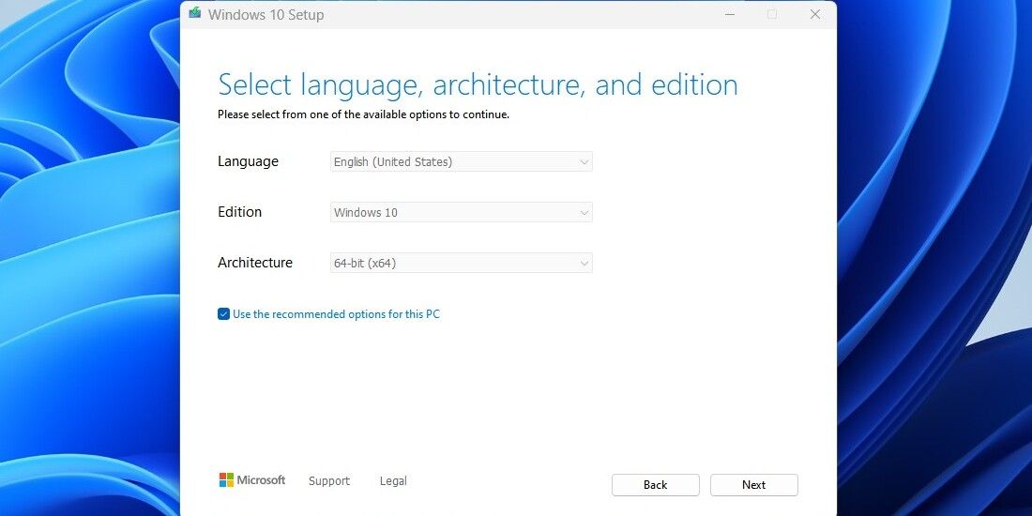
Task: Open the Support link
Action: point(328,481)
